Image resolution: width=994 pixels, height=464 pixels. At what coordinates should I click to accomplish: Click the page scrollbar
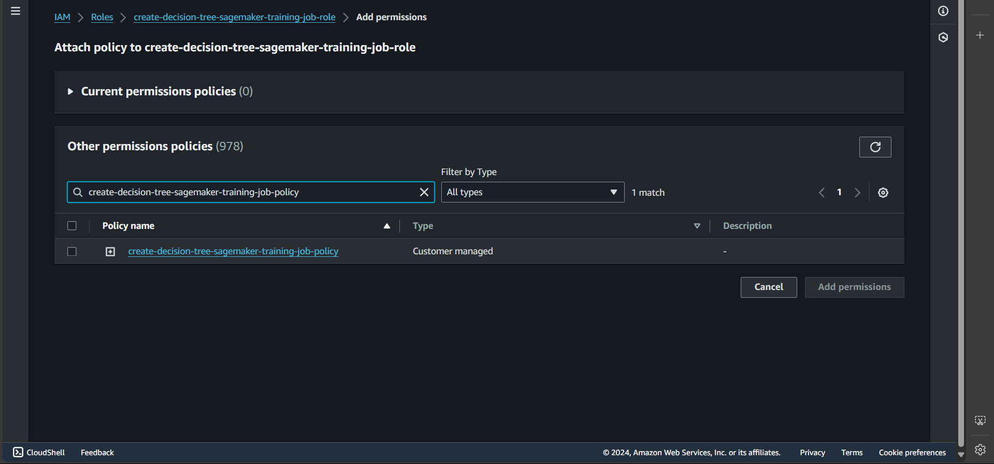(961, 223)
